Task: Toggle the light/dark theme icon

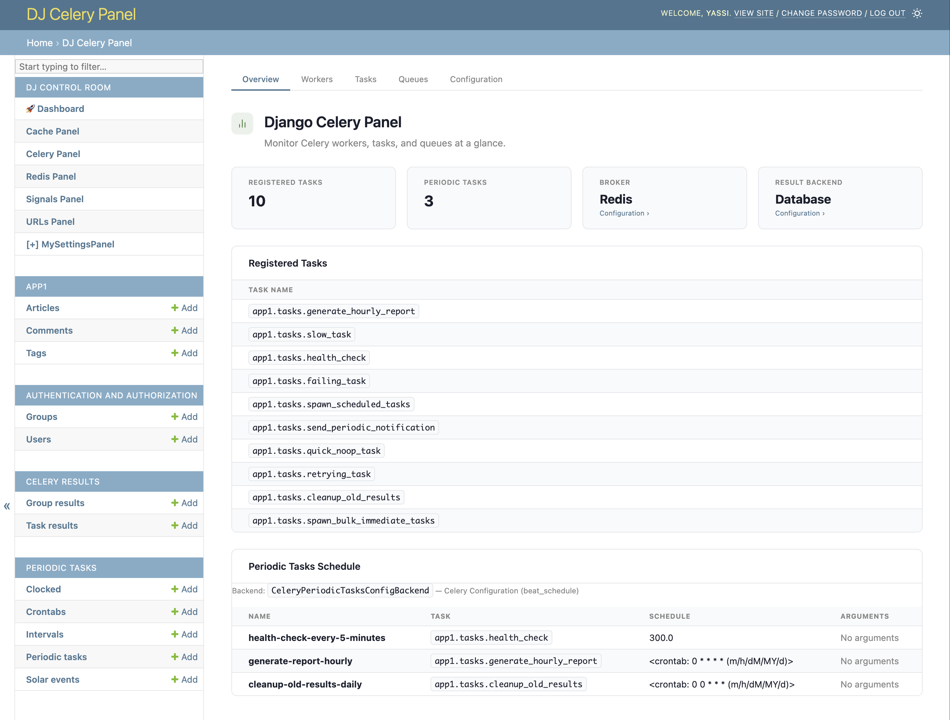Action: (x=917, y=13)
